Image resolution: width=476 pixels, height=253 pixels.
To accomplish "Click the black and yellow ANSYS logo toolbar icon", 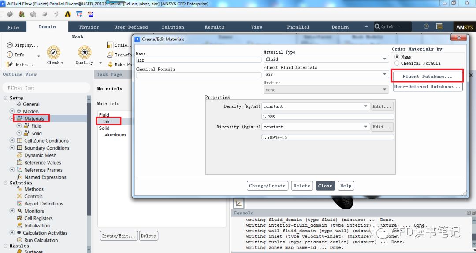I will 67,14.
